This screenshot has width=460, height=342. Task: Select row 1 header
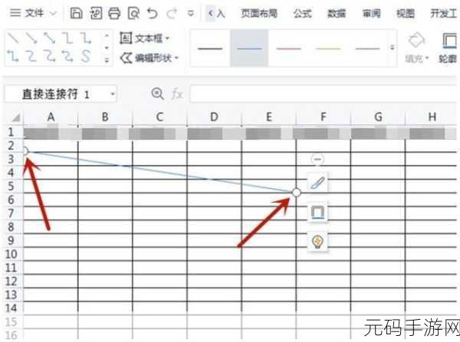[x=11, y=132]
